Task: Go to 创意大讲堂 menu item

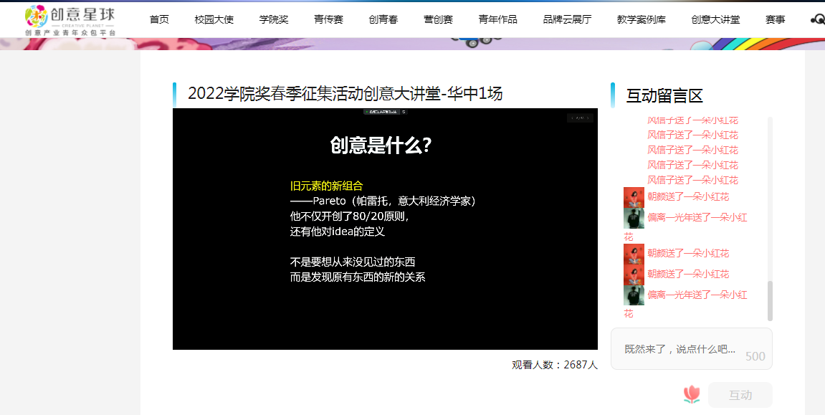Action: 715,19
